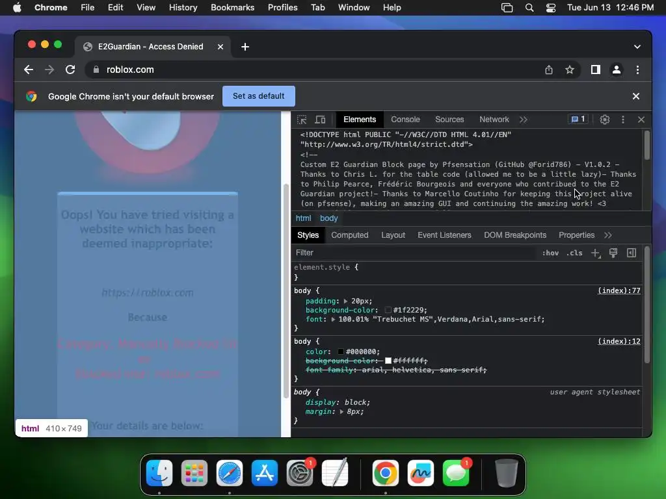
Task: Open Control Center in the menu bar
Action: 550,8
